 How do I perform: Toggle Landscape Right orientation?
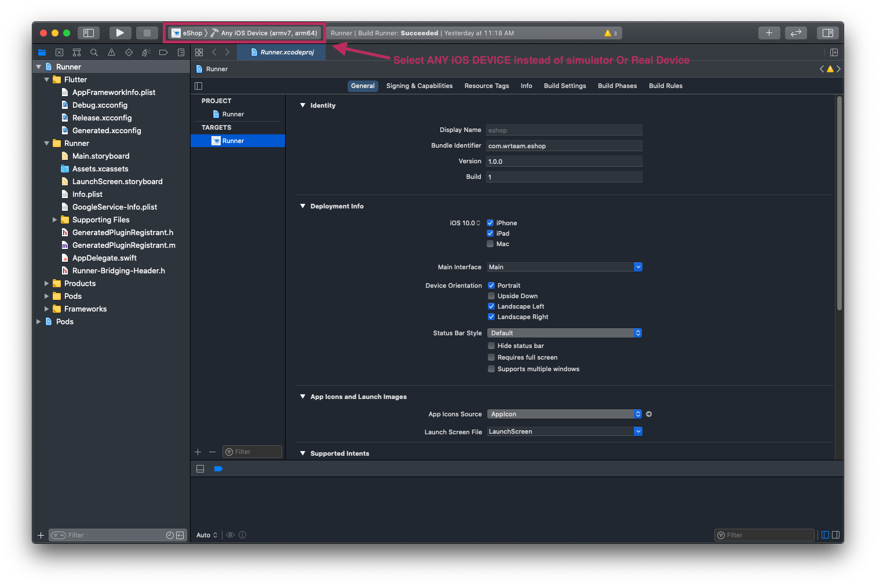click(x=491, y=317)
